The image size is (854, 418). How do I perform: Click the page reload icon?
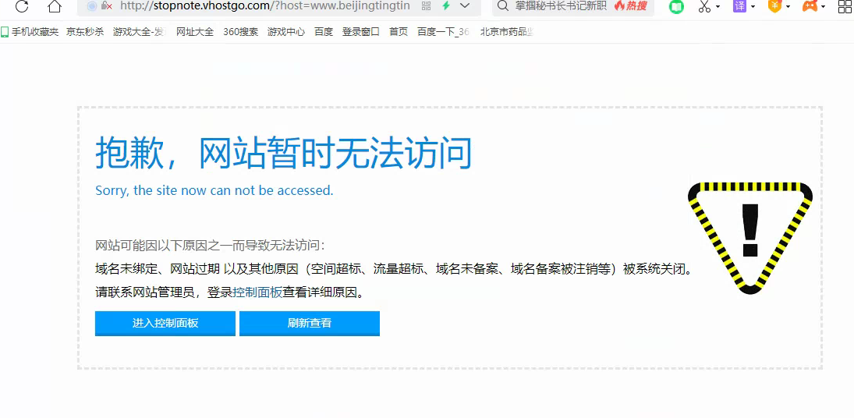click(x=22, y=6)
